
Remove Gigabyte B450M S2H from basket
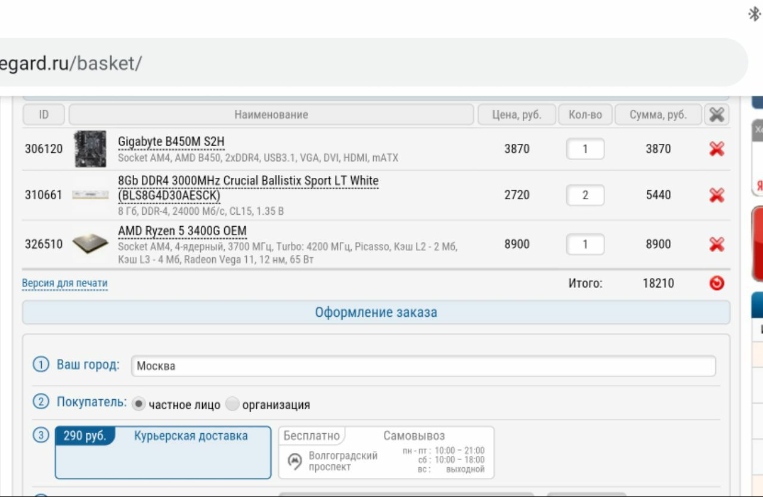click(717, 149)
